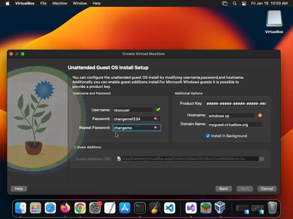Open Launchpad from the dock
This screenshot has height=219, width=293.
pyautogui.click(x=35, y=208)
